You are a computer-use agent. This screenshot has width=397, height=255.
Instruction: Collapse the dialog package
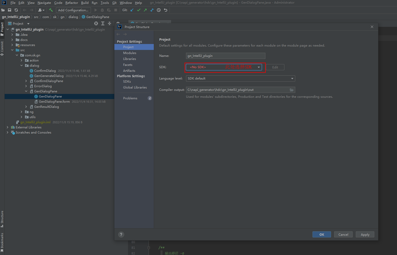coord(21,65)
